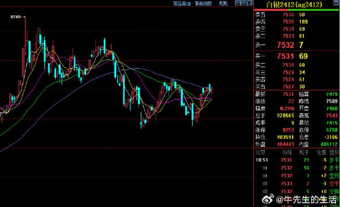Click the 卖一 ask price 7532
Screen dimensions: 340x207
pos(285,45)
